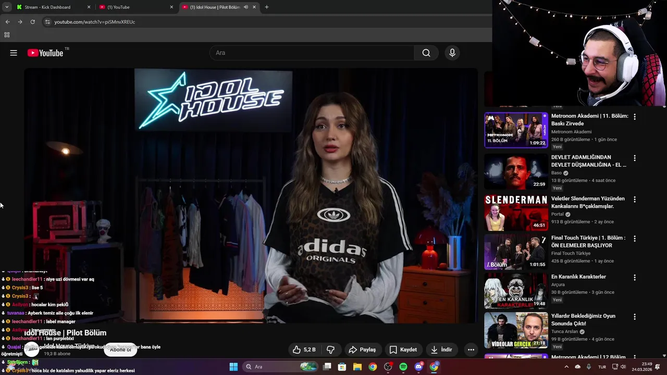667x375 pixels.
Task: Open the Slenderman video thumbnail
Action: coord(516,213)
